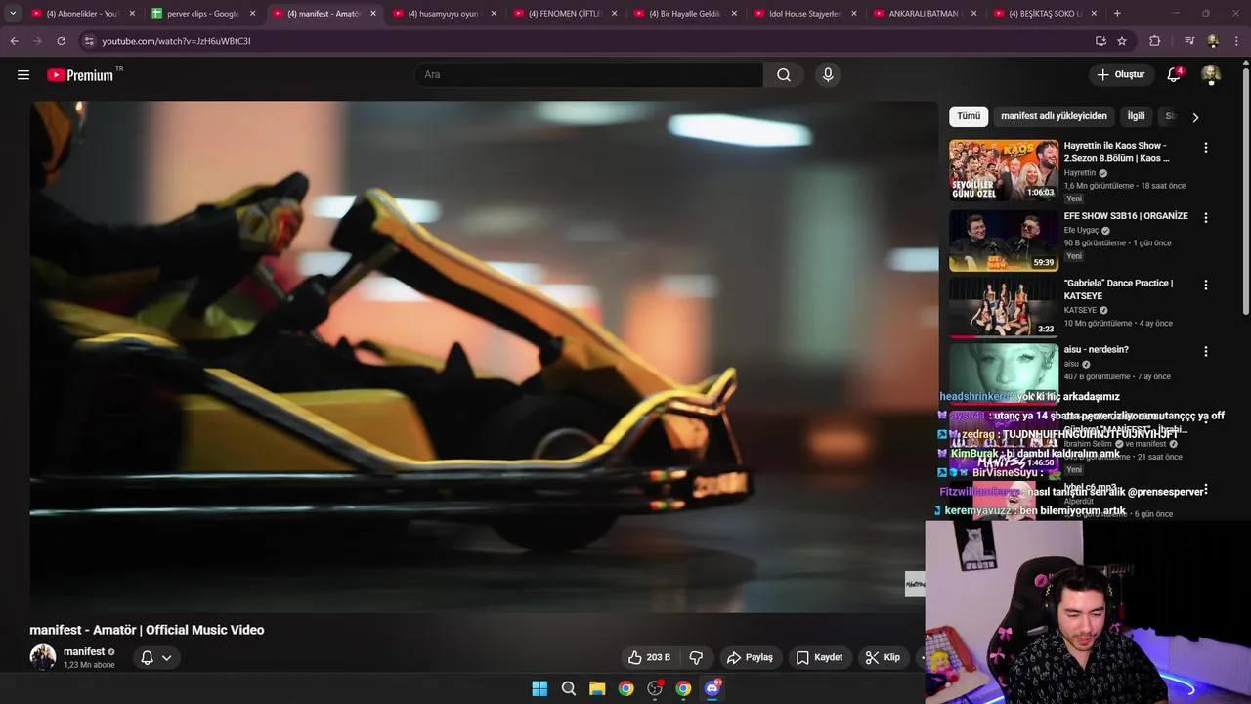Select the manifest adlı yükleyiciden chip
This screenshot has height=704, width=1251.
[x=1054, y=116]
